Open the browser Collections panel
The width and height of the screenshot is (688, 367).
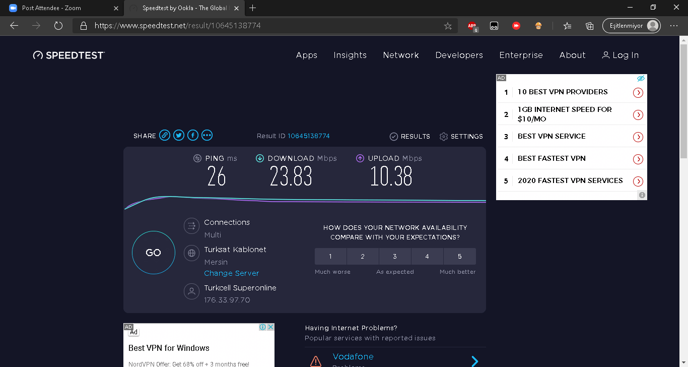[x=590, y=26]
